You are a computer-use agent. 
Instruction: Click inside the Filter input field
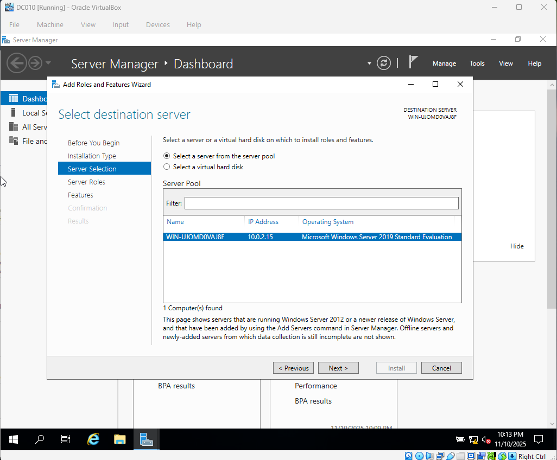(x=321, y=203)
